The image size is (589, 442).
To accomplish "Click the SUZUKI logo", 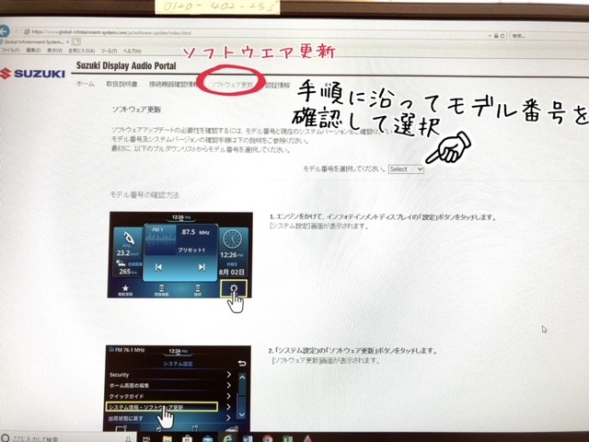I will tap(33, 74).
